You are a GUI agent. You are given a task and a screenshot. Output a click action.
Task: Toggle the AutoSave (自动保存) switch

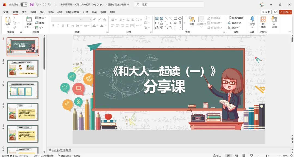pyautogui.click(x=24, y=5)
